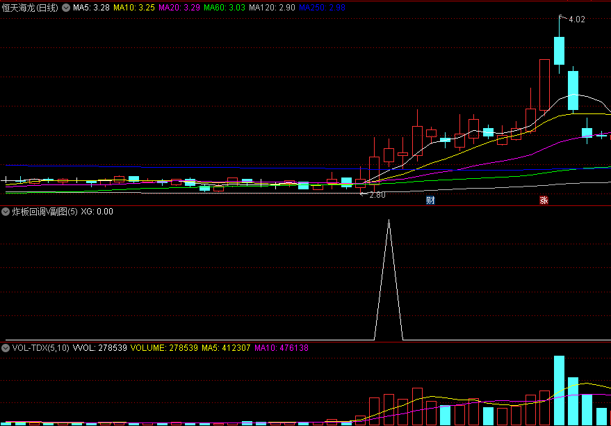Click the 恒天海龙(日线) chart title

[30, 8]
